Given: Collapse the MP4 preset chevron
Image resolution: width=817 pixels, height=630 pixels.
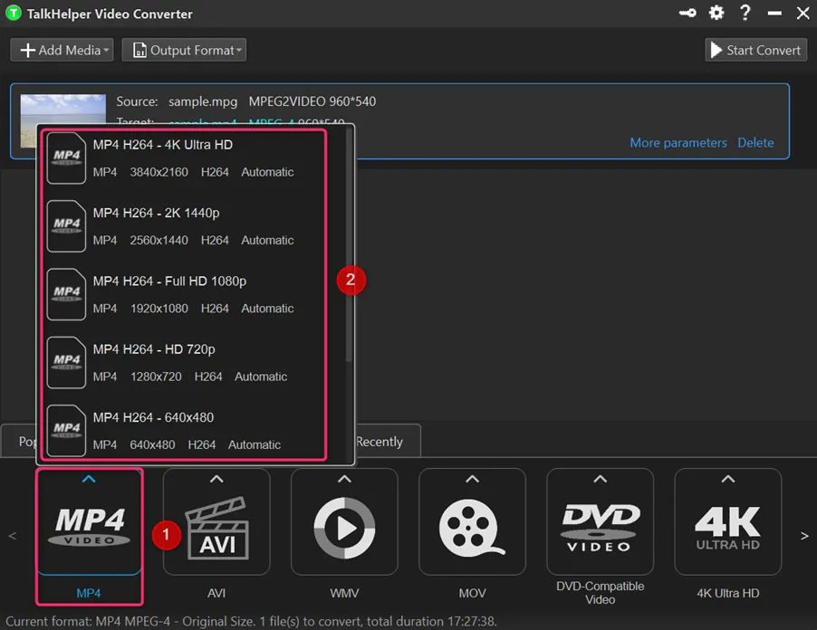Looking at the screenshot, I should (x=89, y=479).
